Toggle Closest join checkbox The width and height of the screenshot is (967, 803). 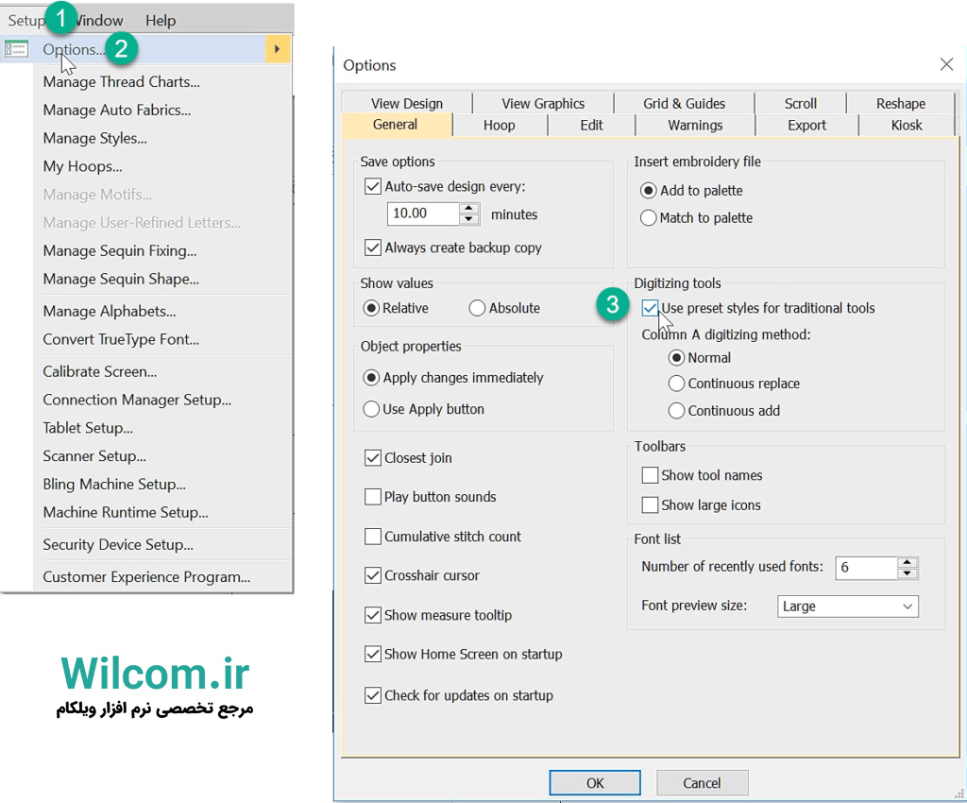tap(372, 457)
